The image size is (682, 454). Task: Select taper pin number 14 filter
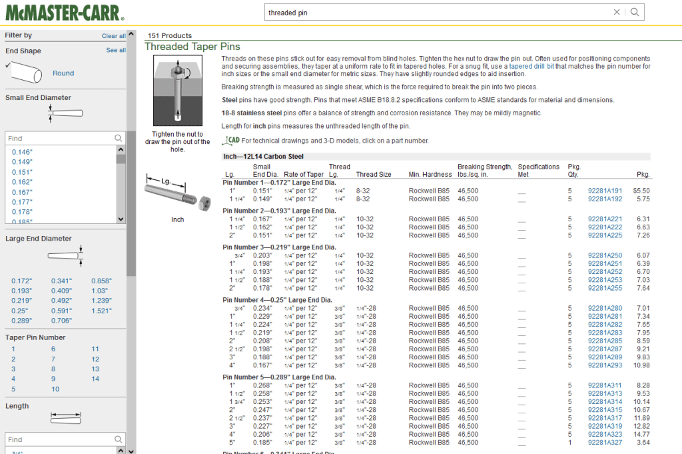95,379
